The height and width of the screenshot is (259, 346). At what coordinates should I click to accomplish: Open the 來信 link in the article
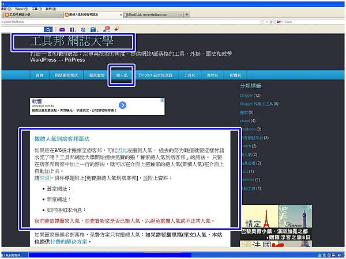tap(45, 178)
